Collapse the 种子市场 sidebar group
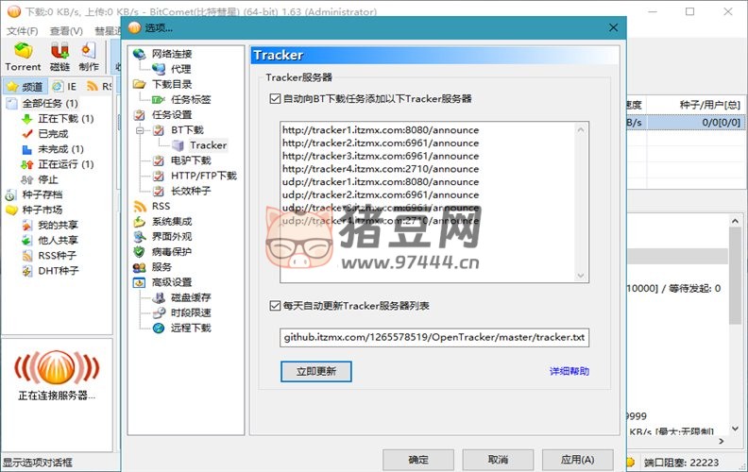 [10, 210]
